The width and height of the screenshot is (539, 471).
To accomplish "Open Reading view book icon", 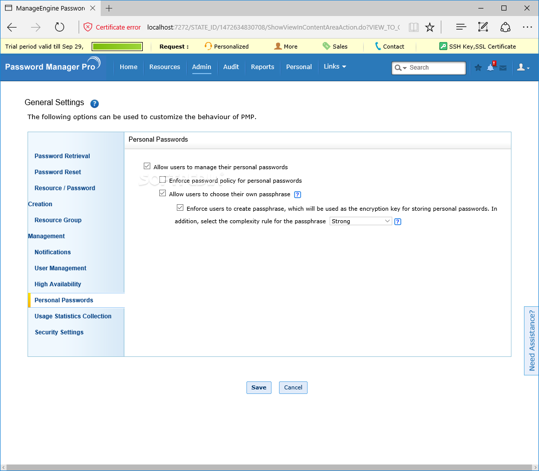I will [414, 27].
